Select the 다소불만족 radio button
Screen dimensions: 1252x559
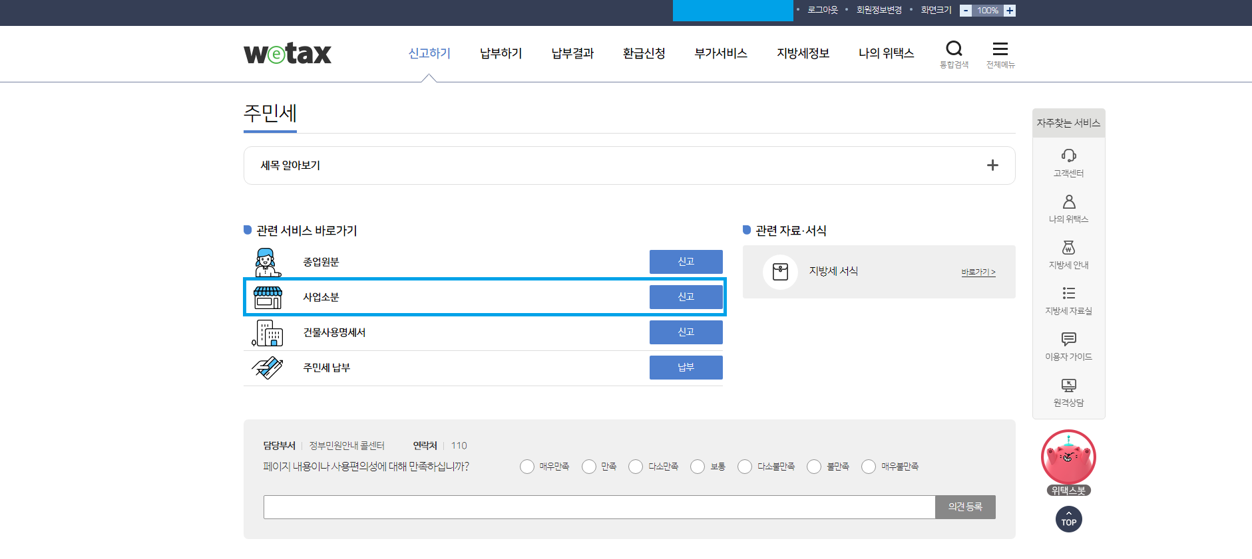coord(745,467)
